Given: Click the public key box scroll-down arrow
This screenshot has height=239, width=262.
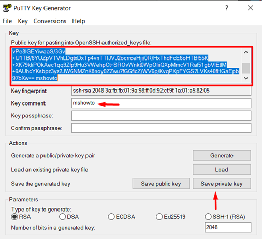Looking at the screenshot, I should coord(246,78).
